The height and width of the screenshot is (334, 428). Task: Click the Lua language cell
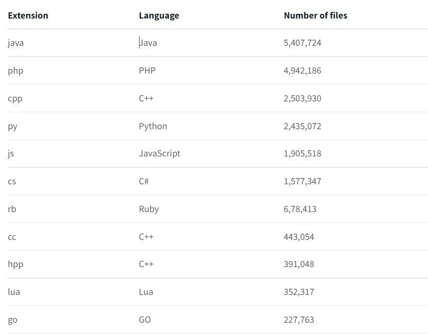[146, 292]
